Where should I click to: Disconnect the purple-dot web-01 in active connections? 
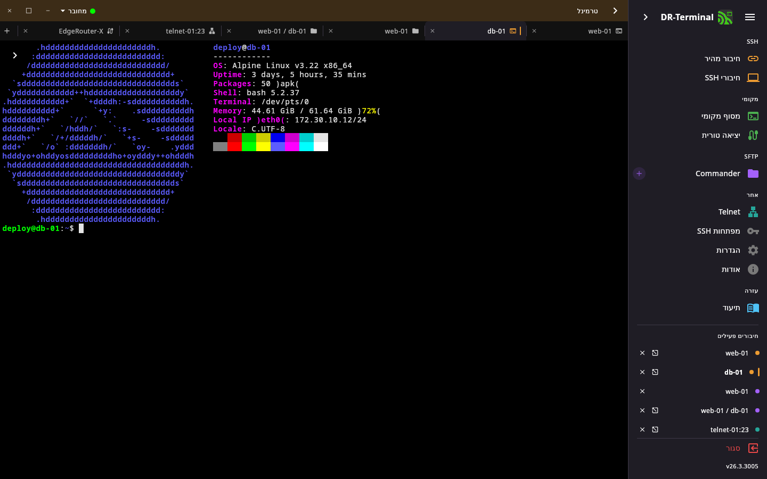pos(642,391)
